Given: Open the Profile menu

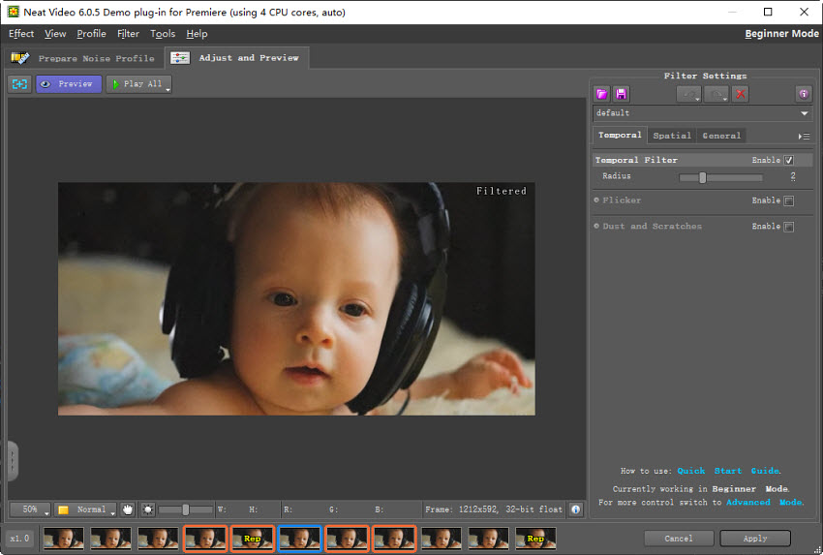Looking at the screenshot, I should click(x=91, y=34).
